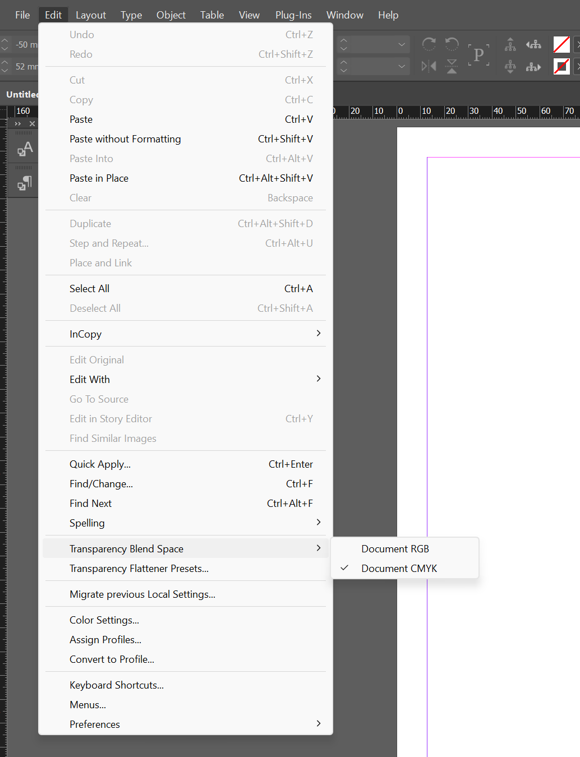Choose Paste from Edit menu
The width and height of the screenshot is (580, 757).
click(185, 119)
